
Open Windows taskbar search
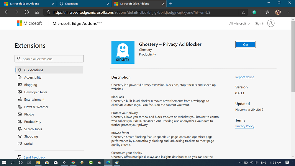pyautogui.click(x=12, y=162)
